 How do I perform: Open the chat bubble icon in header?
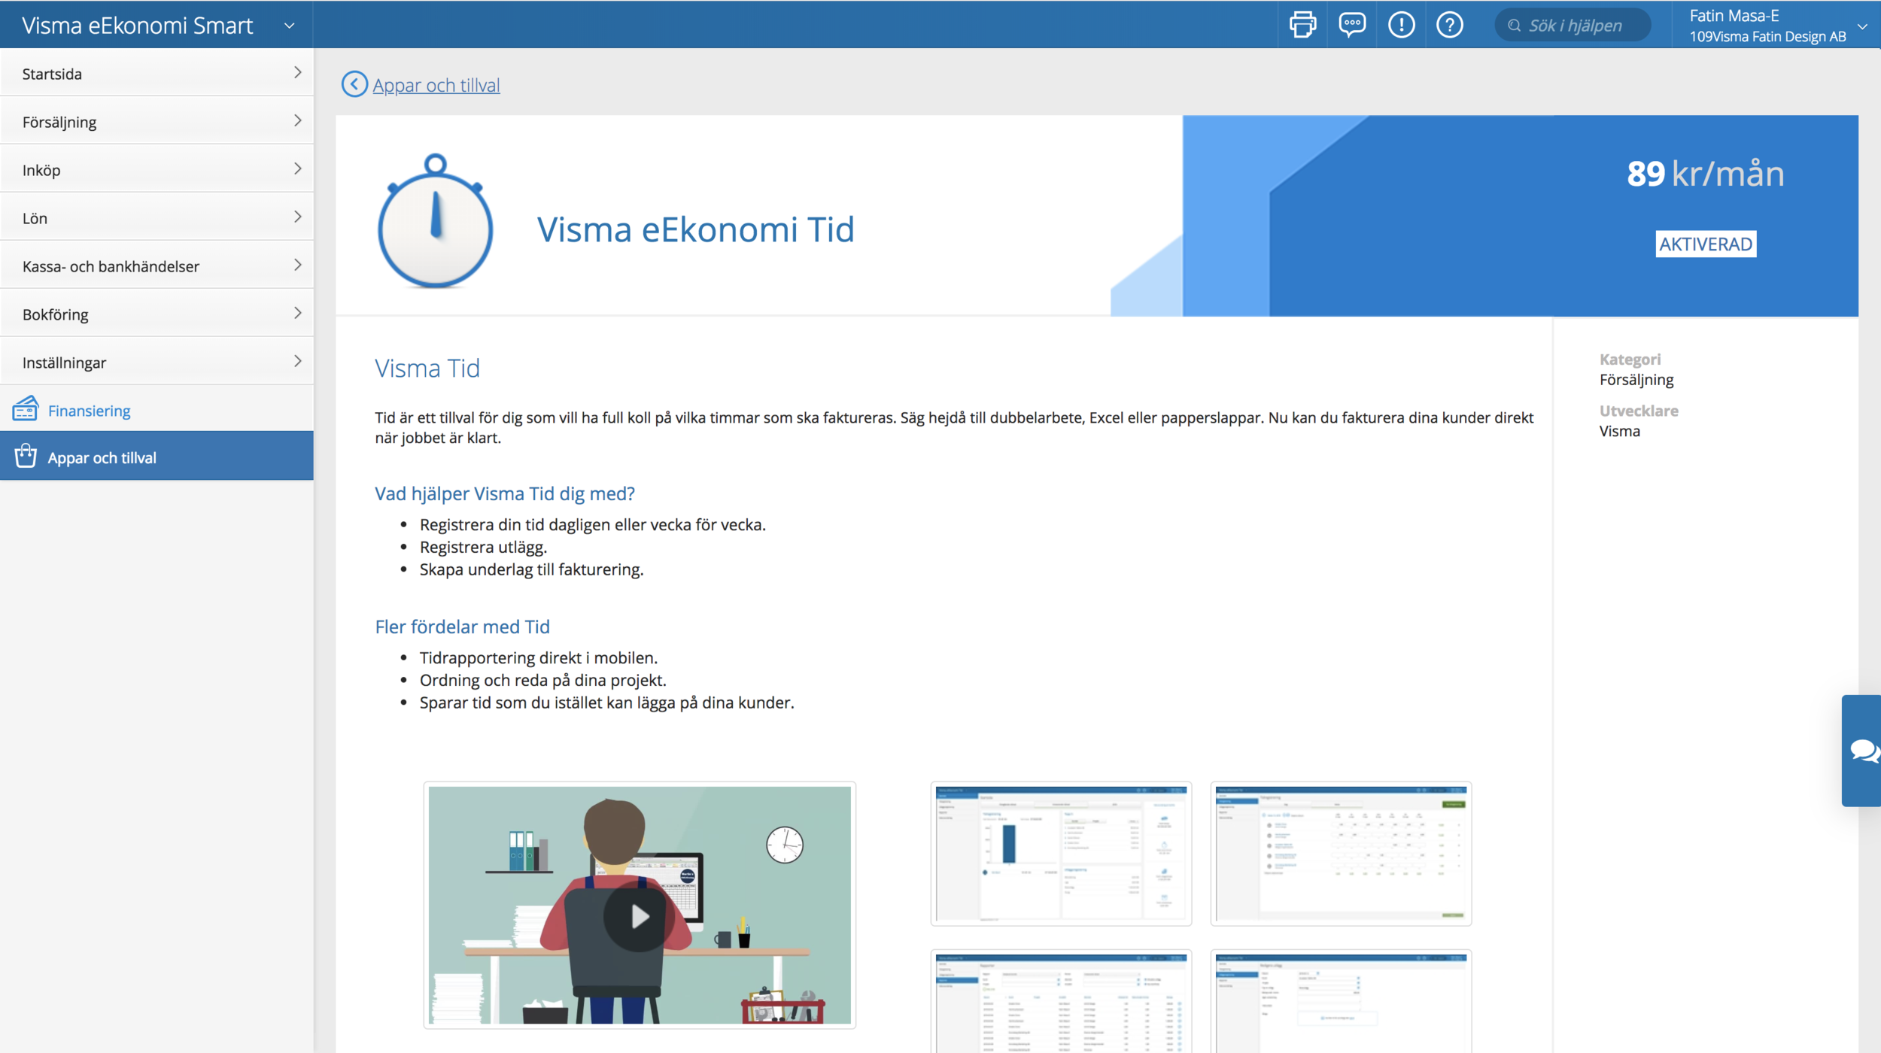(x=1352, y=25)
